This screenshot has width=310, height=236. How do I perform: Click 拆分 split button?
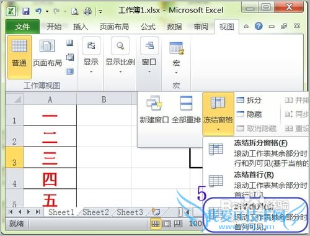249,100
